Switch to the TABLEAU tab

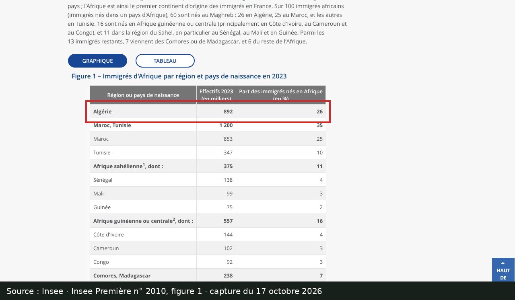[165, 61]
